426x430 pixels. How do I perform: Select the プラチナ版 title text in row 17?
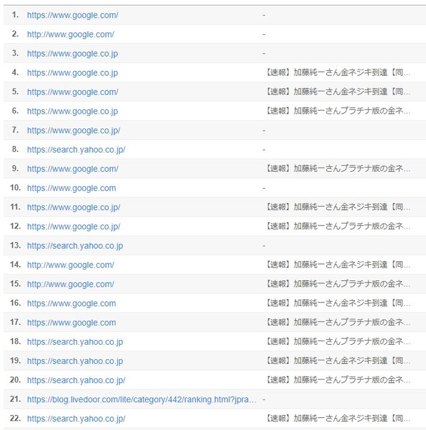tap(337, 322)
